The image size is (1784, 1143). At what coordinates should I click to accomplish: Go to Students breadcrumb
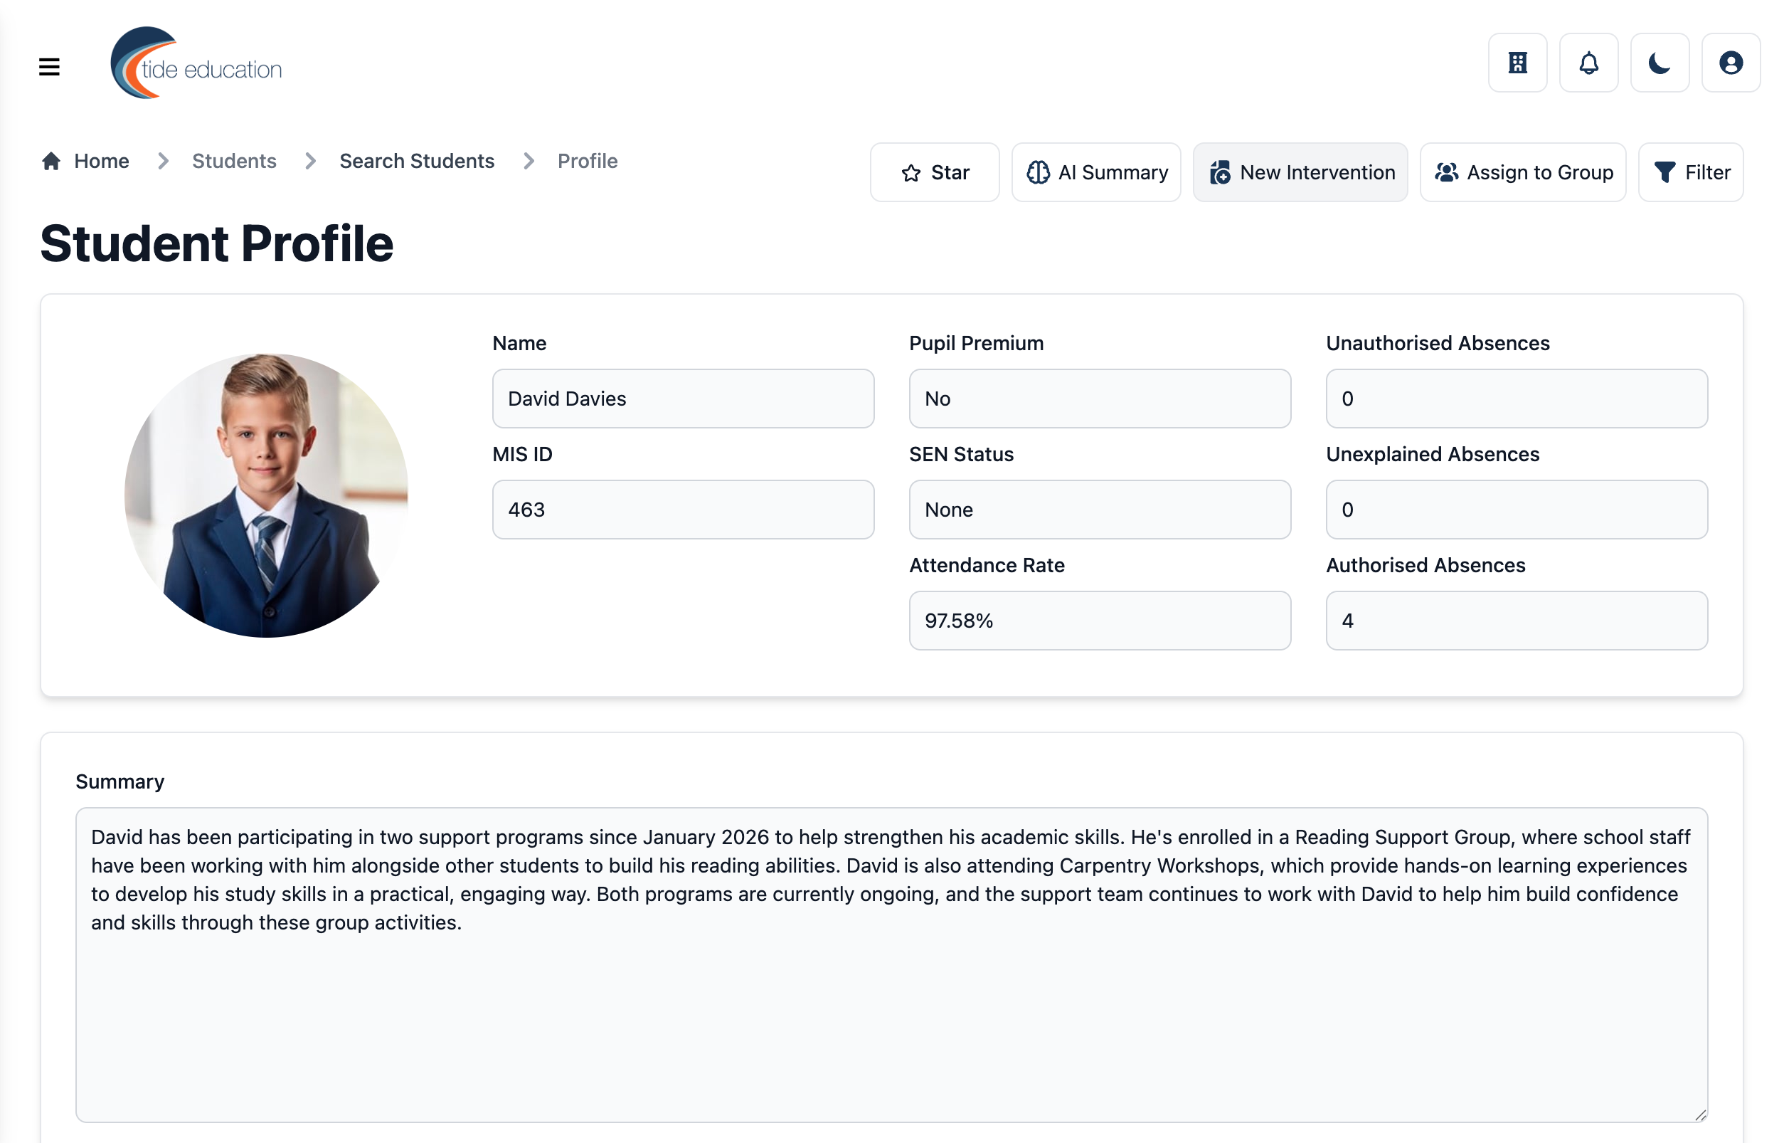233,161
